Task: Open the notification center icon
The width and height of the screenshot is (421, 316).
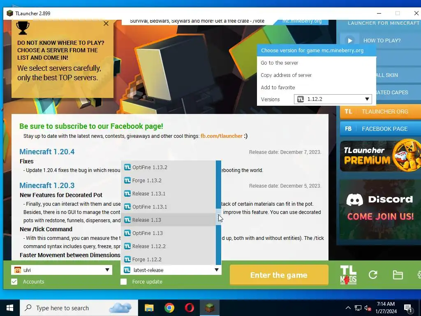Action: (x=408, y=308)
